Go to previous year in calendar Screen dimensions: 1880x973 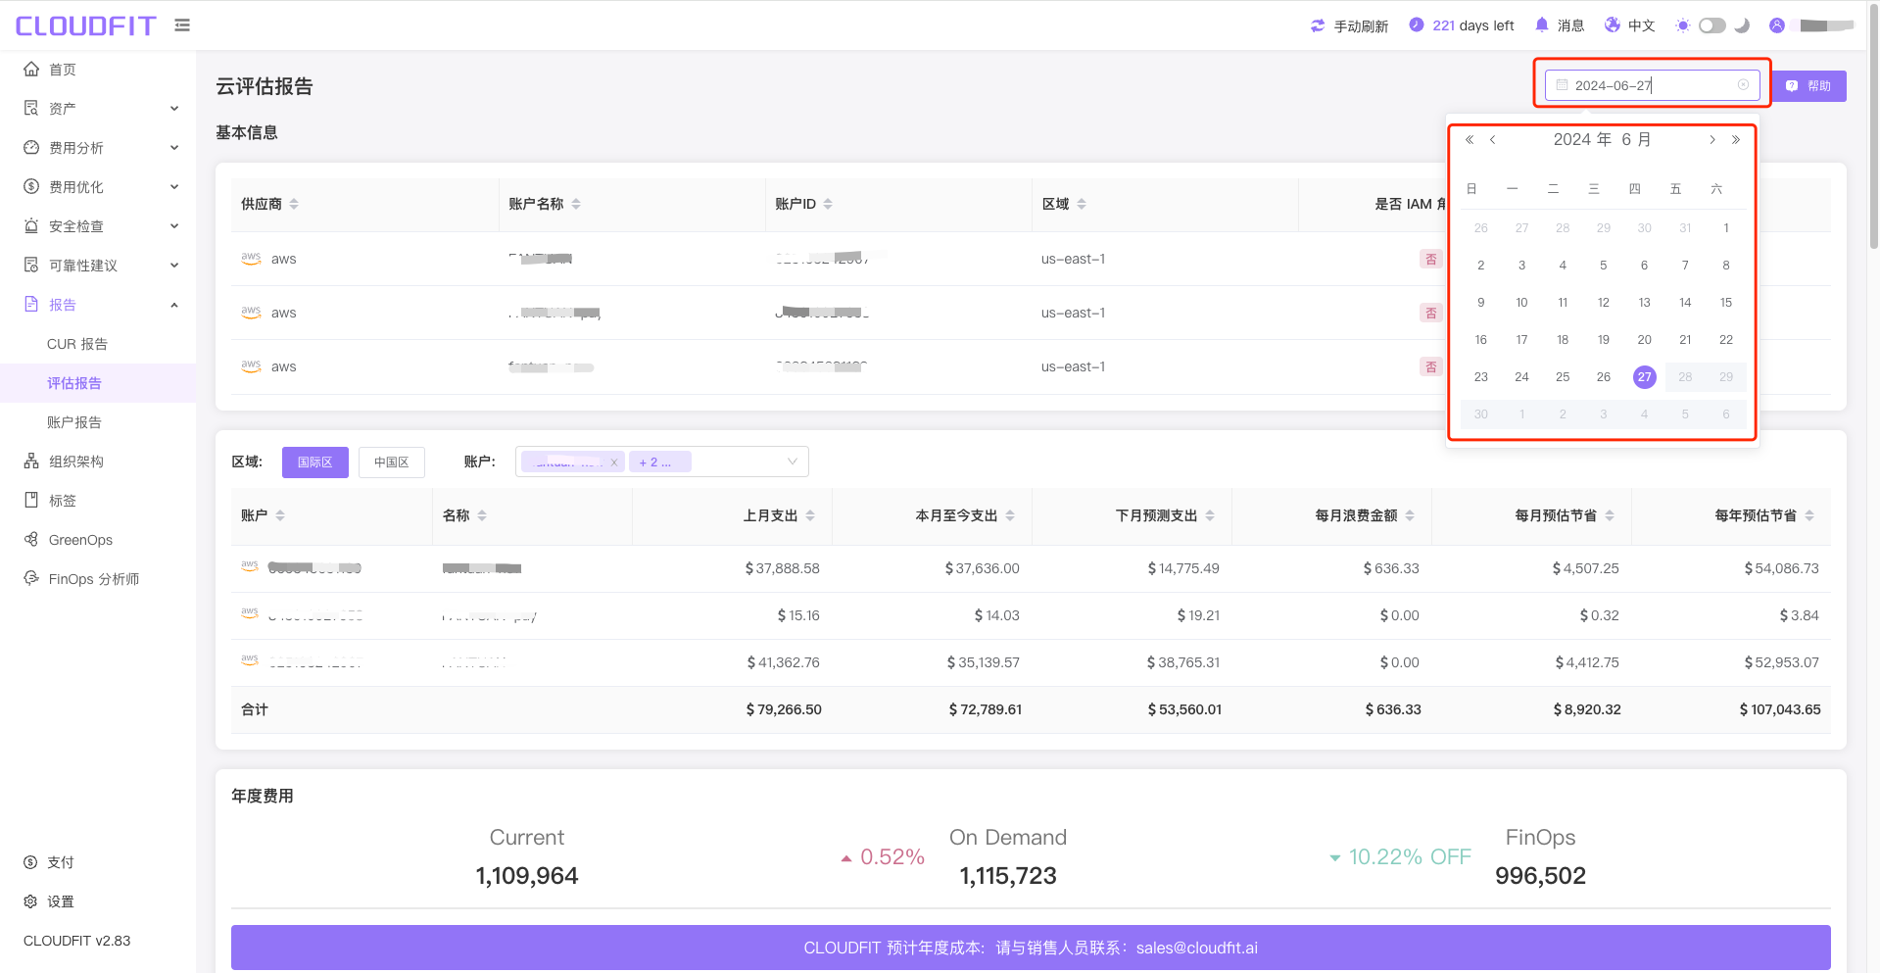(1470, 140)
